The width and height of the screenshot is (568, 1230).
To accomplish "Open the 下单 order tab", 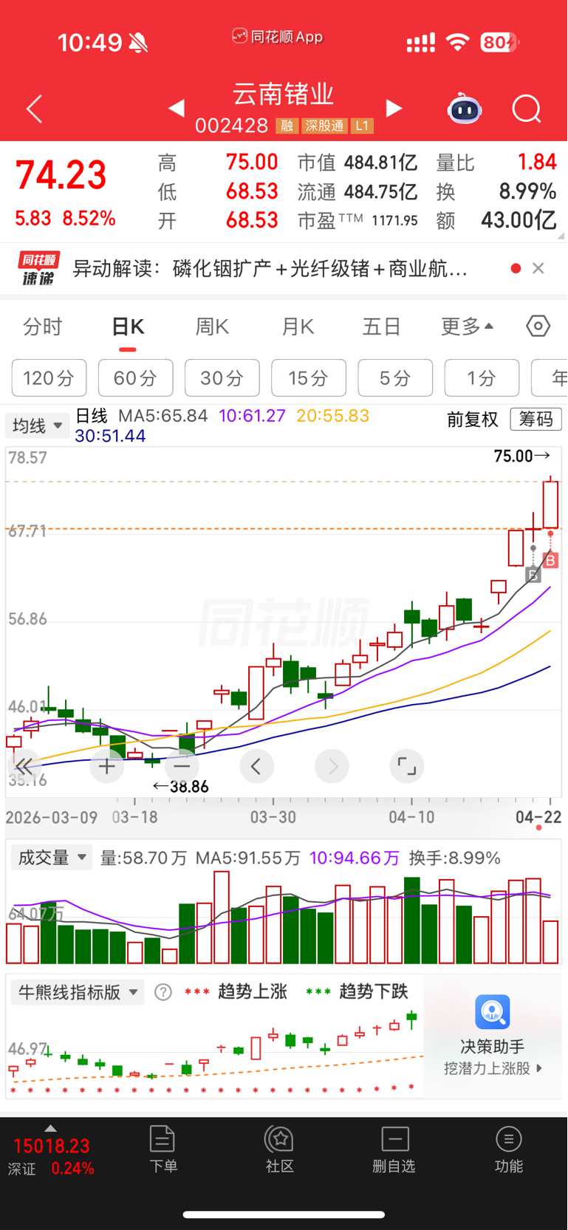I will coord(162,1149).
